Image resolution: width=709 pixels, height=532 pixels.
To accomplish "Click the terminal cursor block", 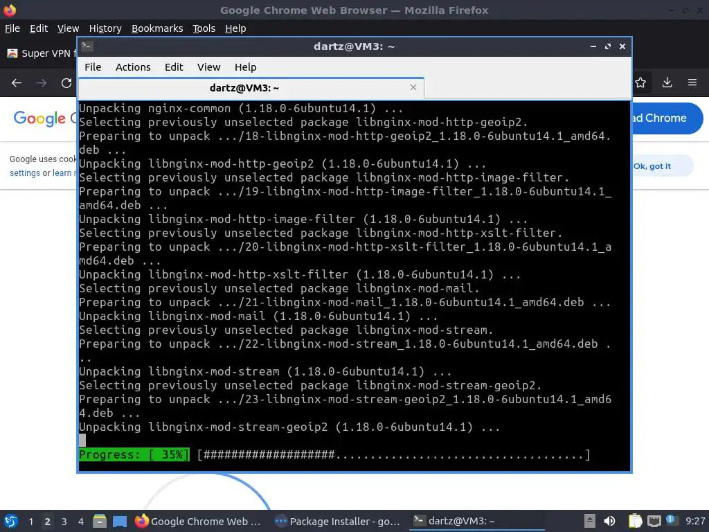I will click(82, 440).
